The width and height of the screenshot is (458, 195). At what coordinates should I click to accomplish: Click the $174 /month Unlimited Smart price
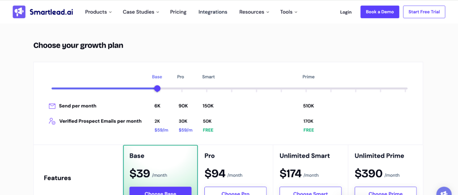coord(299,174)
